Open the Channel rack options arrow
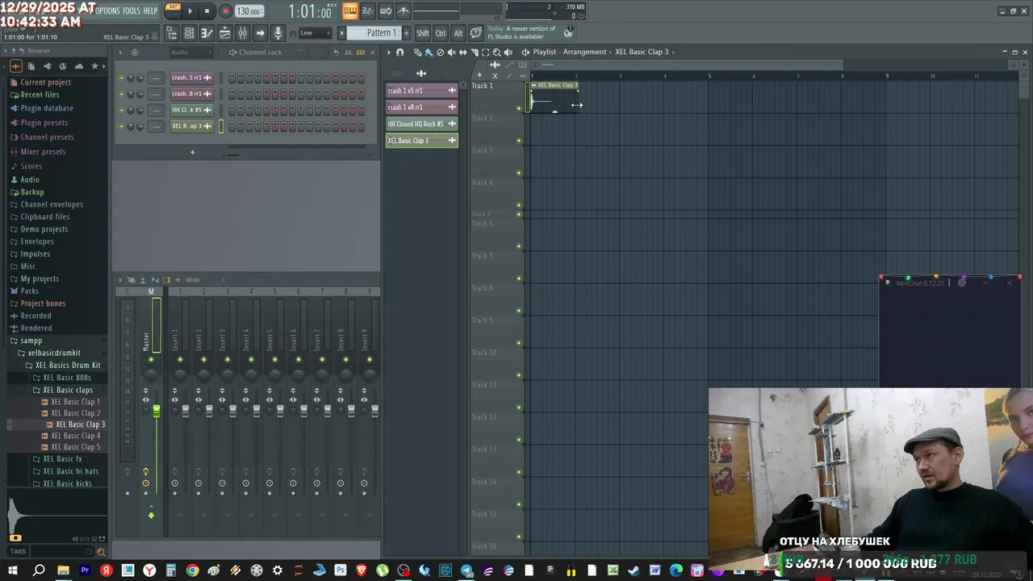 (x=120, y=52)
